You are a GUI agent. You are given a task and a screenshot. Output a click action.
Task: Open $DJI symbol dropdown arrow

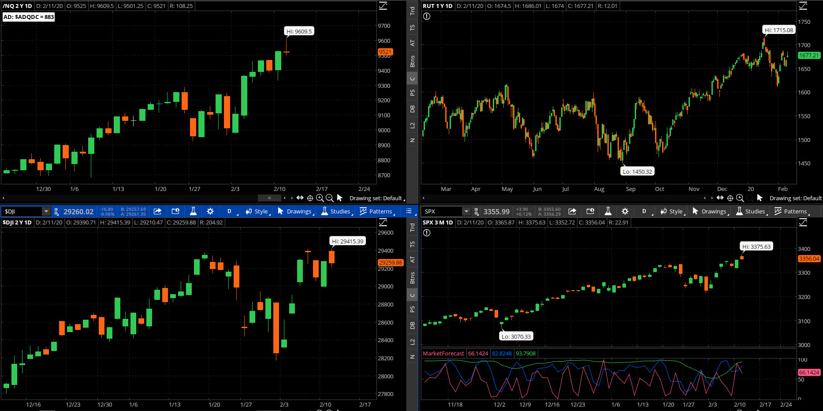(x=46, y=211)
